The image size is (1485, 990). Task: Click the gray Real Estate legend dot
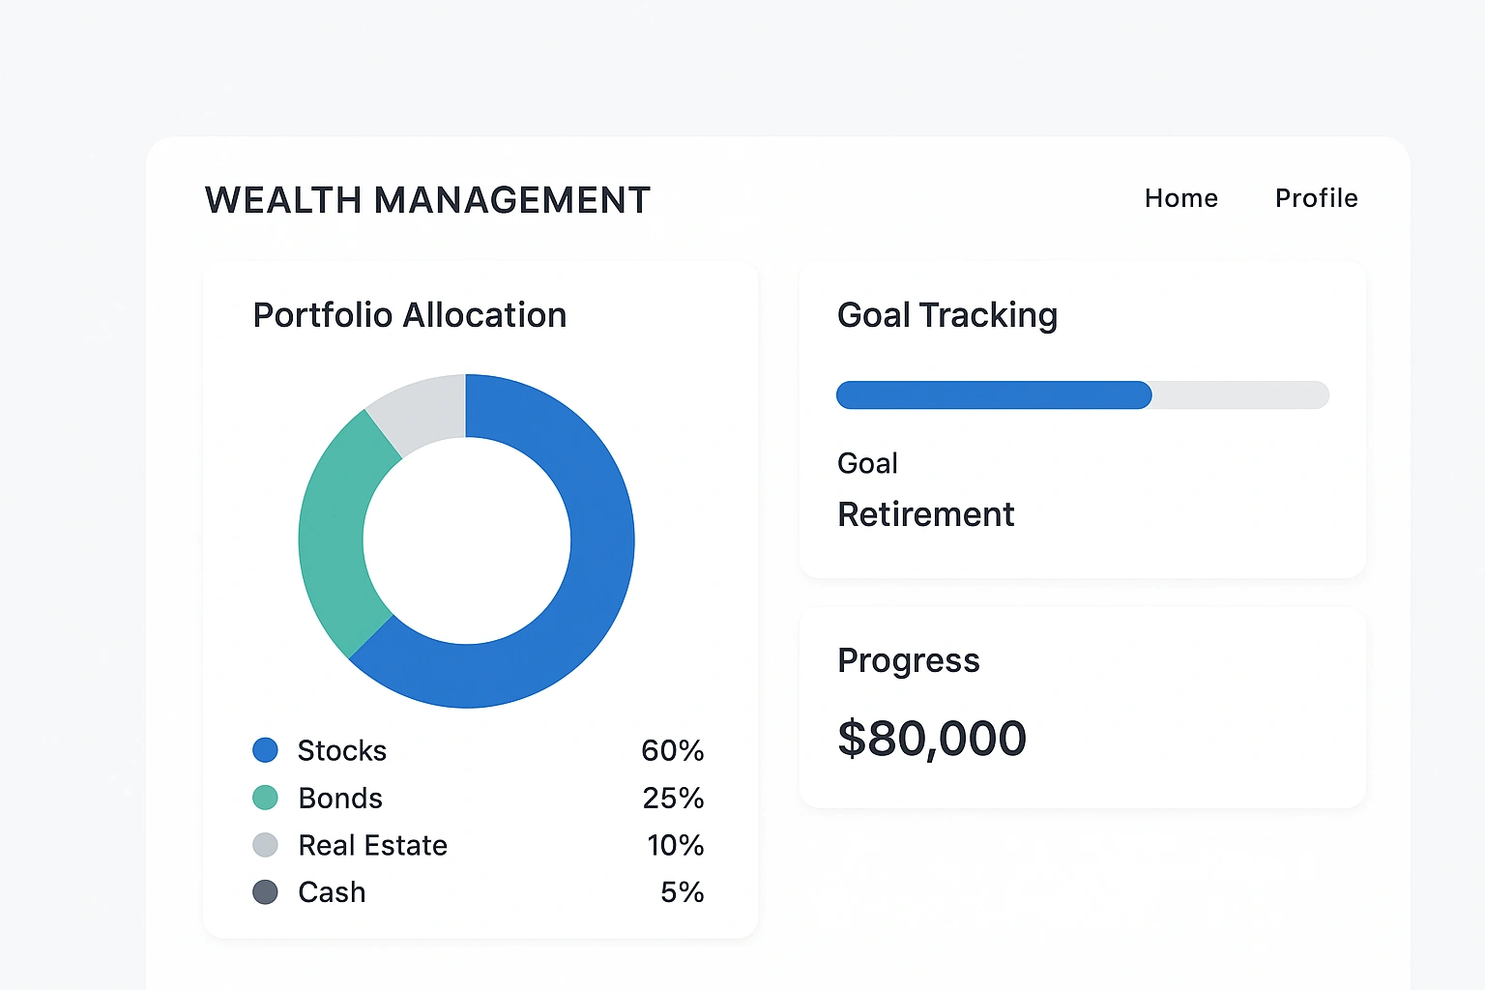(264, 844)
